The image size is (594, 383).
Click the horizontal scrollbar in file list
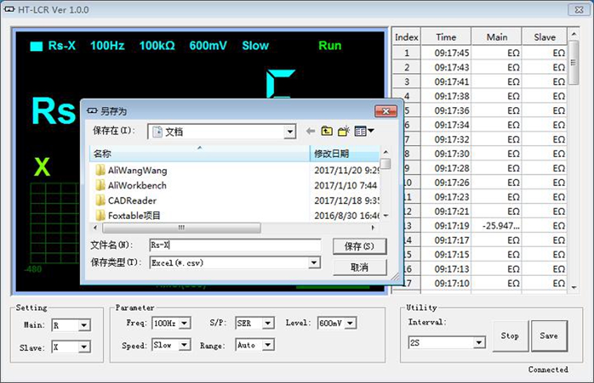coord(181,228)
